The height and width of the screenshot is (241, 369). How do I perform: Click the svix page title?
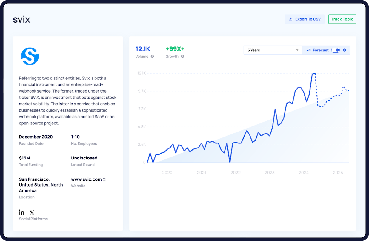pos(21,20)
